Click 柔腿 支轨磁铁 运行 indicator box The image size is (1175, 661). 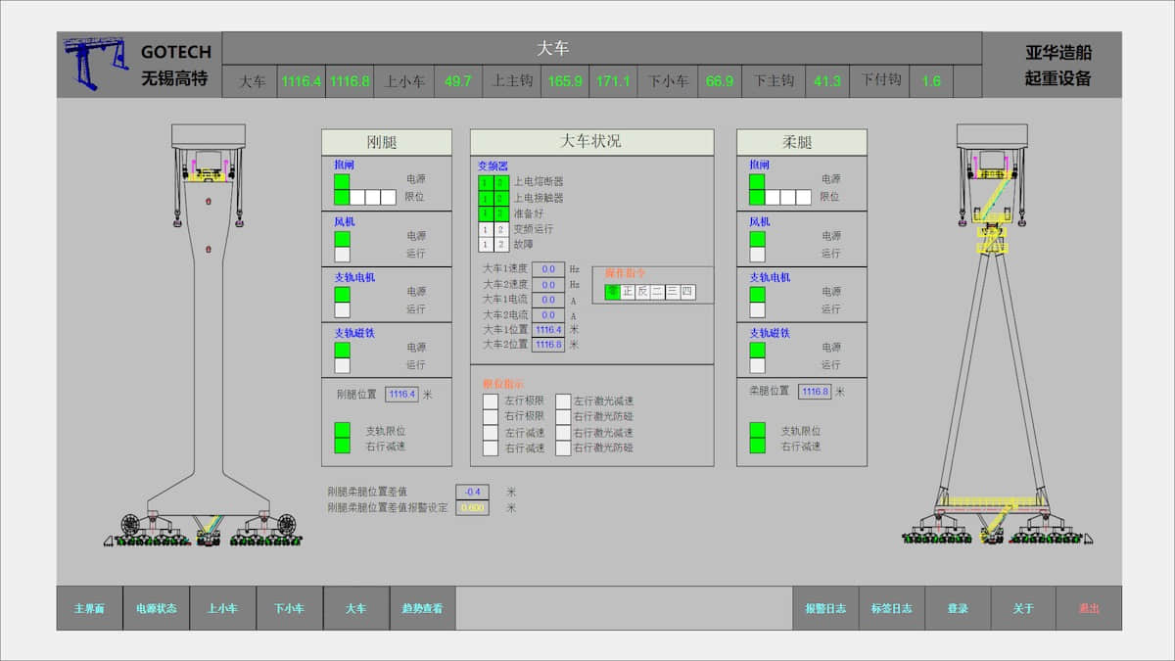(757, 365)
